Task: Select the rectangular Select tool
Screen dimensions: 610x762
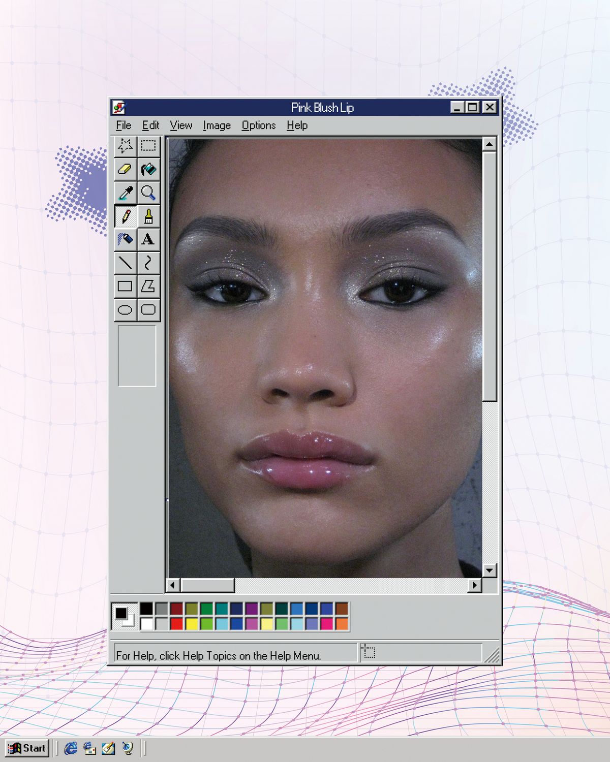Action: coord(148,146)
